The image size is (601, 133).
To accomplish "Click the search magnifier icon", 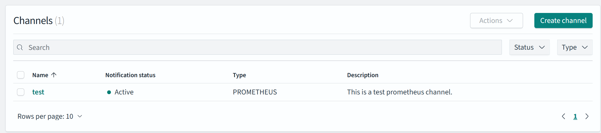I will pyautogui.click(x=20, y=47).
